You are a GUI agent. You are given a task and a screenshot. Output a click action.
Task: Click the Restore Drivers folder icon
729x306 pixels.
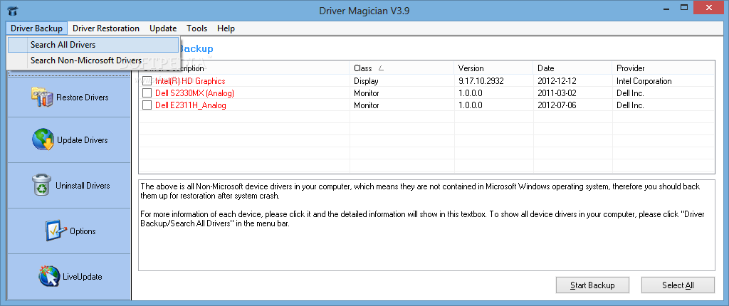point(42,97)
